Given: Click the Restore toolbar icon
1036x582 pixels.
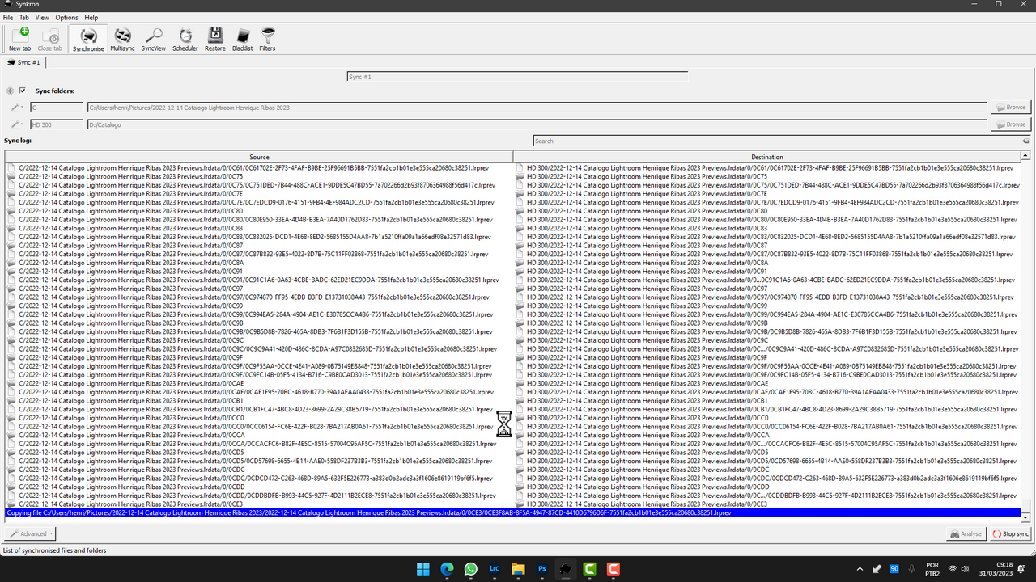Looking at the screenshot, I should click(215, 39).
